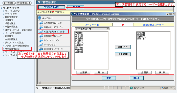Viewport: 177px width, 93px height.
Task: Click 解除 under the user list
Action: [x=101, y=73]
